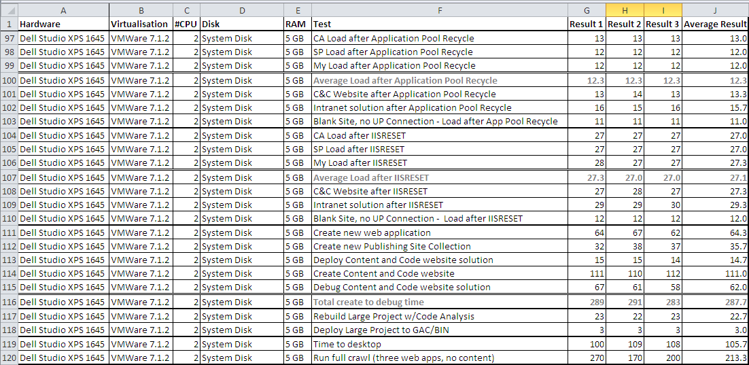Viewport: 749px width, 365px height.
Task: Select row header 116
Action: 9,302
